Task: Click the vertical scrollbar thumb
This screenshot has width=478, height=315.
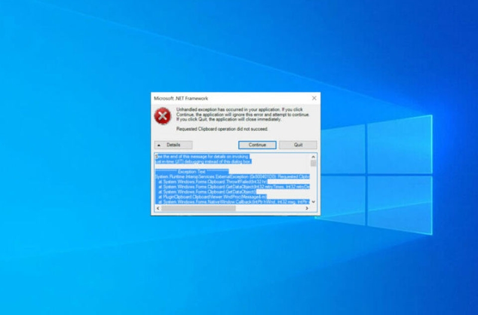Action: click(x=313, y=163)
